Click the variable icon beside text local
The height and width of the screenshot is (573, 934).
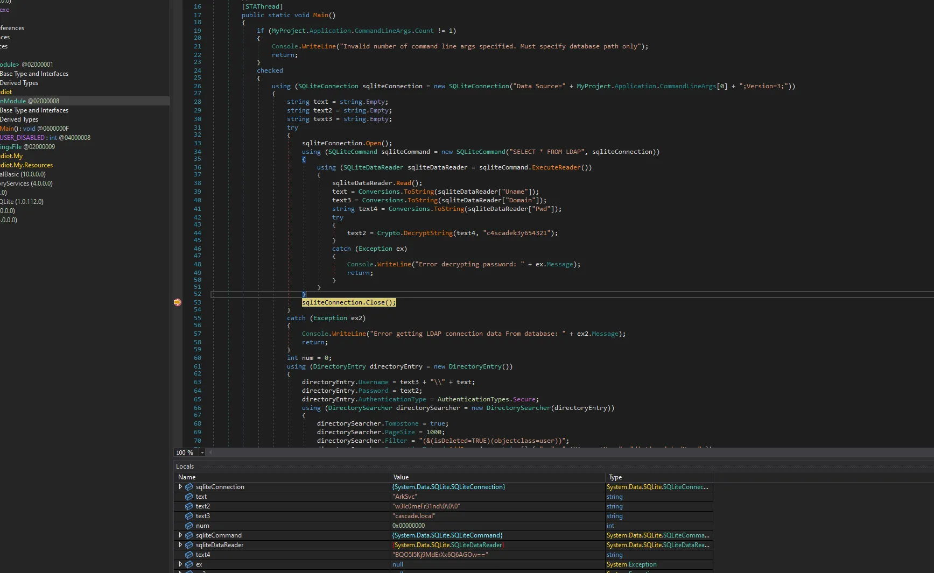click(x=189, y=497)
